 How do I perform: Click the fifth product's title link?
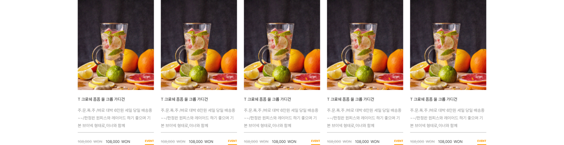click(x=433, y=99)
